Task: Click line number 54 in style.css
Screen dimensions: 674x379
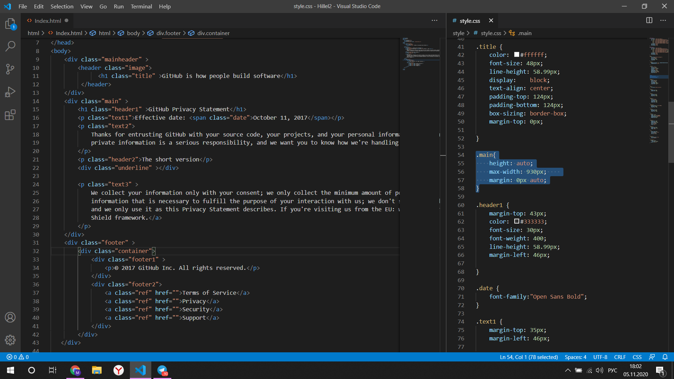Action: 461,155
